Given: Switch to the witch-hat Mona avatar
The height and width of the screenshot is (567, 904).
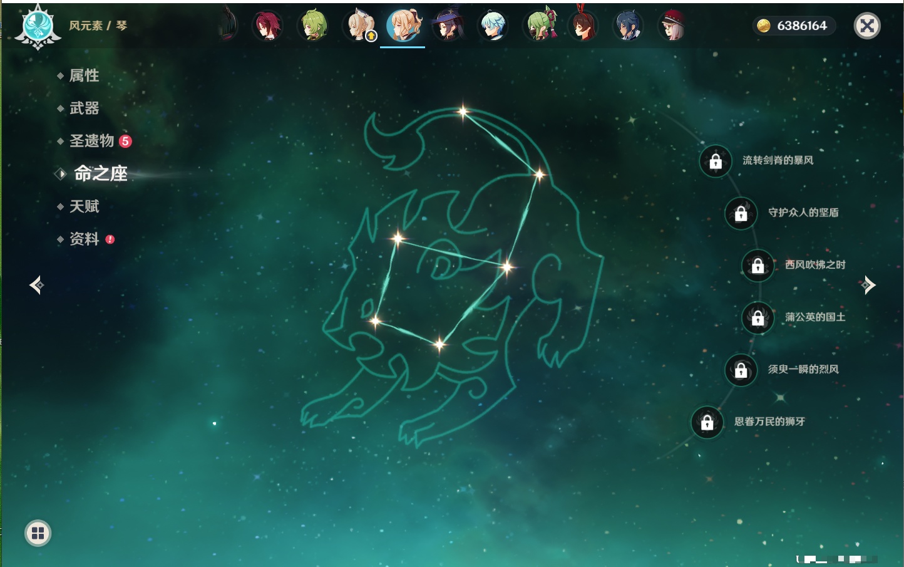Looking at the screenshot, I should (448, 26).
